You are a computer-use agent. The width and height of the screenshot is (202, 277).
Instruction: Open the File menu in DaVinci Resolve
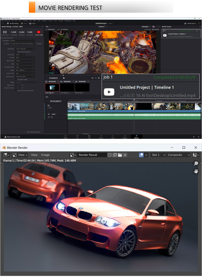12,21
